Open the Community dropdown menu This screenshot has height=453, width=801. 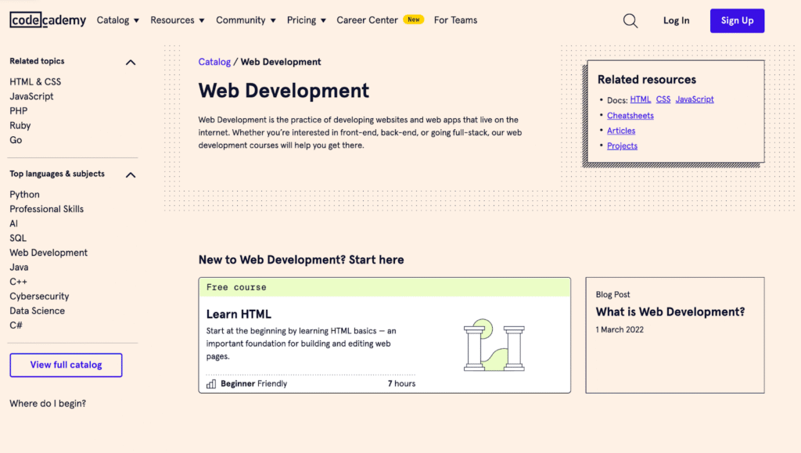click(x=246, y=20)
